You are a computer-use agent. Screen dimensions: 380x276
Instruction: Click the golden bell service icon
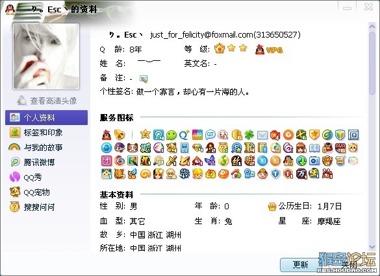point(120,135)
